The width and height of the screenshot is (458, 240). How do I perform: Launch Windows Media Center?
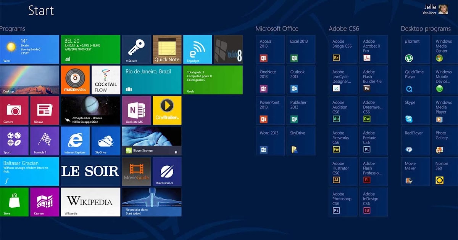(x=445, y=50)
